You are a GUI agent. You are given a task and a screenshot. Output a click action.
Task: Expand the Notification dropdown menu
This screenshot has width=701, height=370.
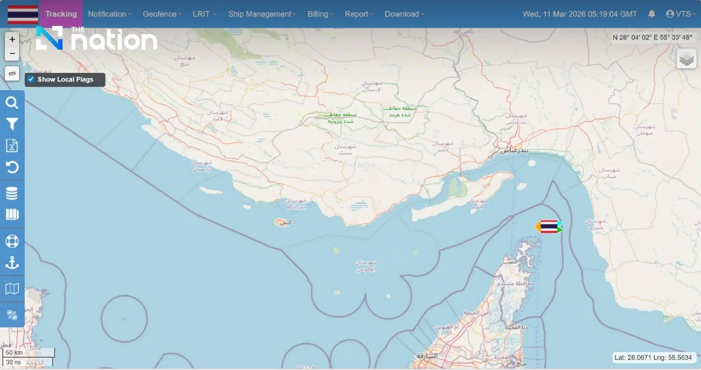[107, 14]
